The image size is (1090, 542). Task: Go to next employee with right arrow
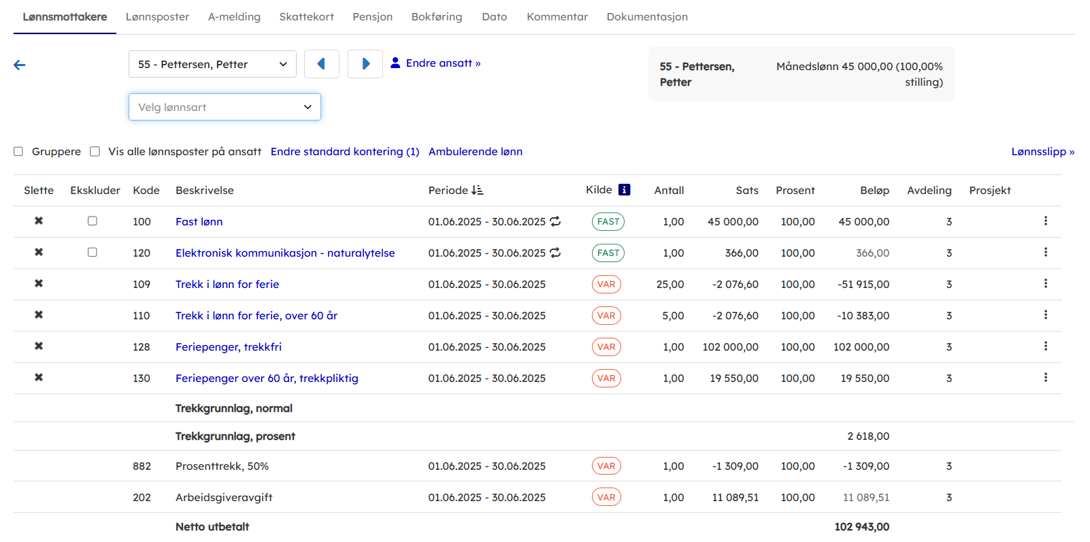point(365,64)
